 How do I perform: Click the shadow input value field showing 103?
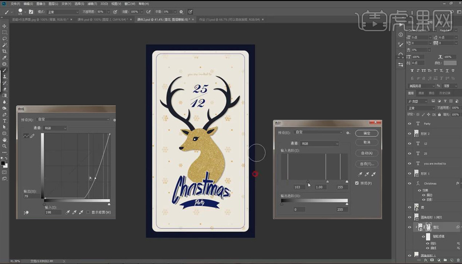pos(299,187)
